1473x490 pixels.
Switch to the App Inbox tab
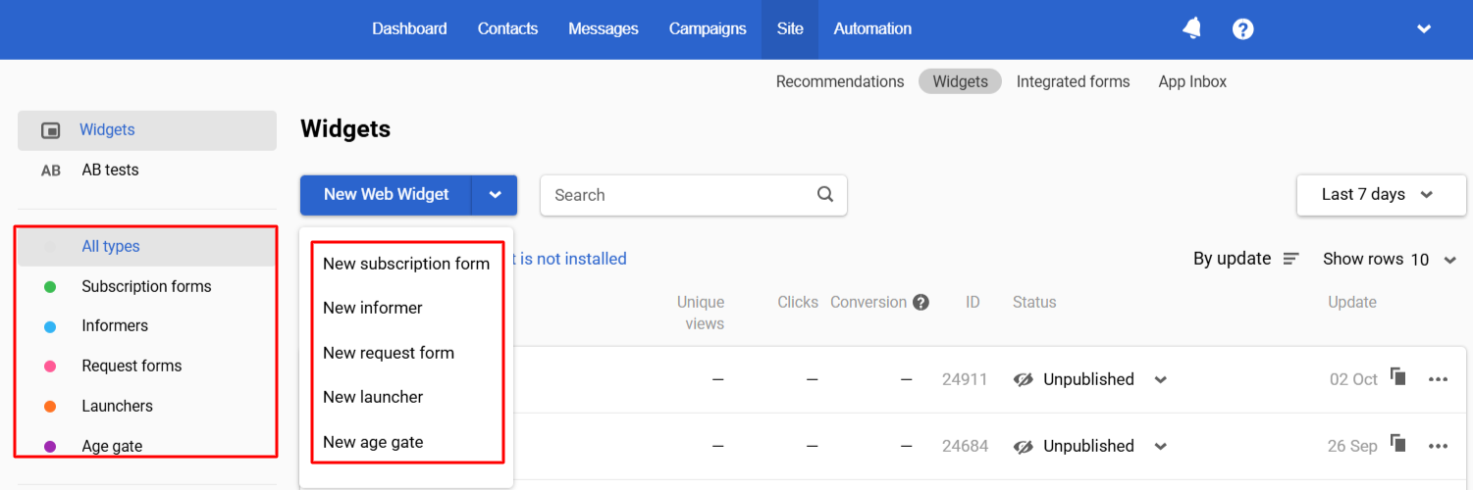pos(1192,81)
